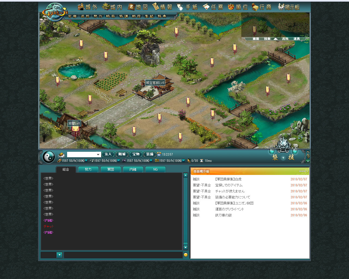The image size is (349, 279).
Task: Click the chat scrollbar down arrow
Action: [185, 248]
